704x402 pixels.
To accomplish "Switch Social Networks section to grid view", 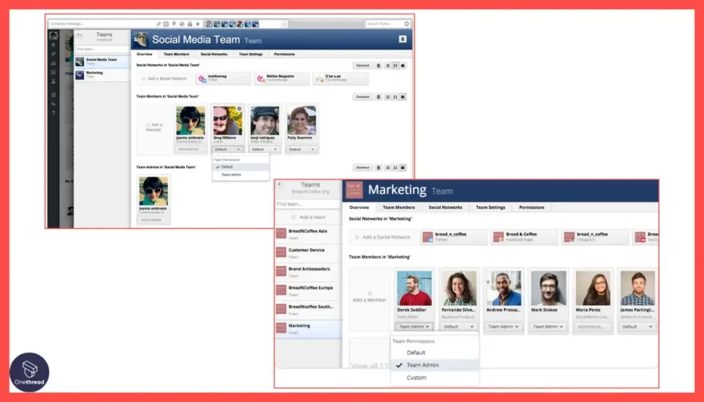I will 395,65.
